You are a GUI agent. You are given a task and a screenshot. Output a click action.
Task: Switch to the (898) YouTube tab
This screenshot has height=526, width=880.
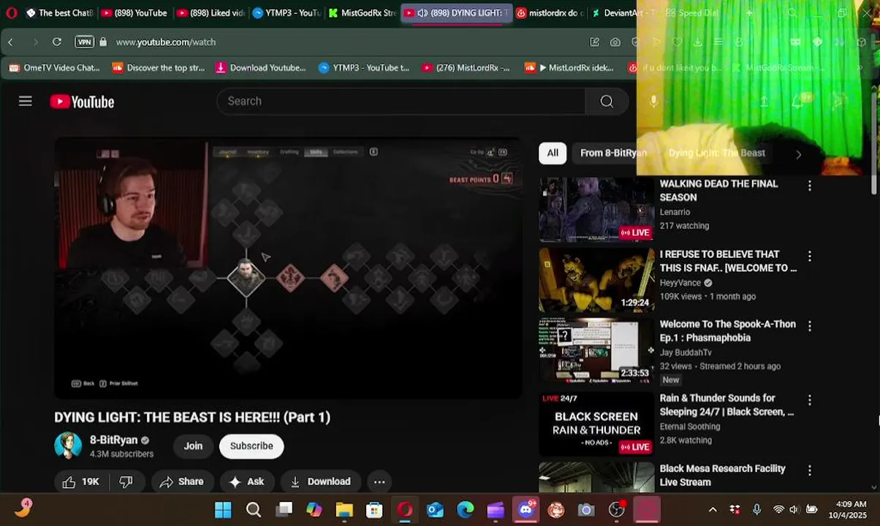point(134,12)
